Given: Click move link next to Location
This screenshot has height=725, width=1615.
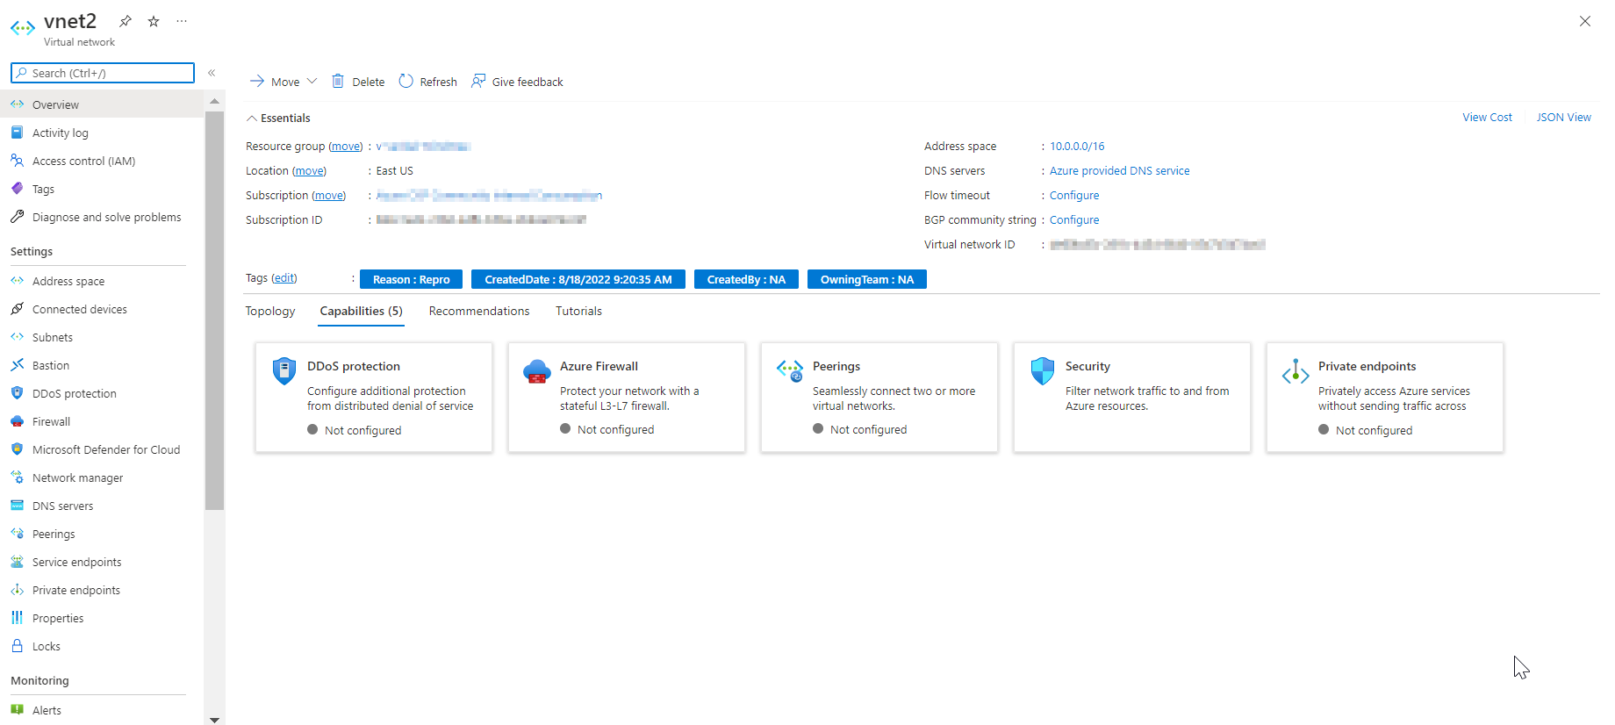Looking at the screenshot, I should 309,171.
